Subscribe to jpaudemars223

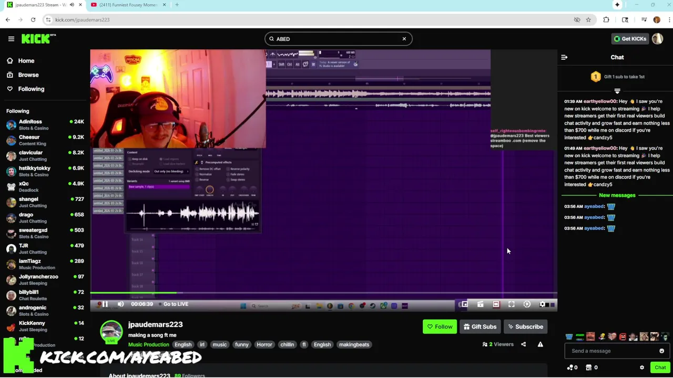(525, 327)
